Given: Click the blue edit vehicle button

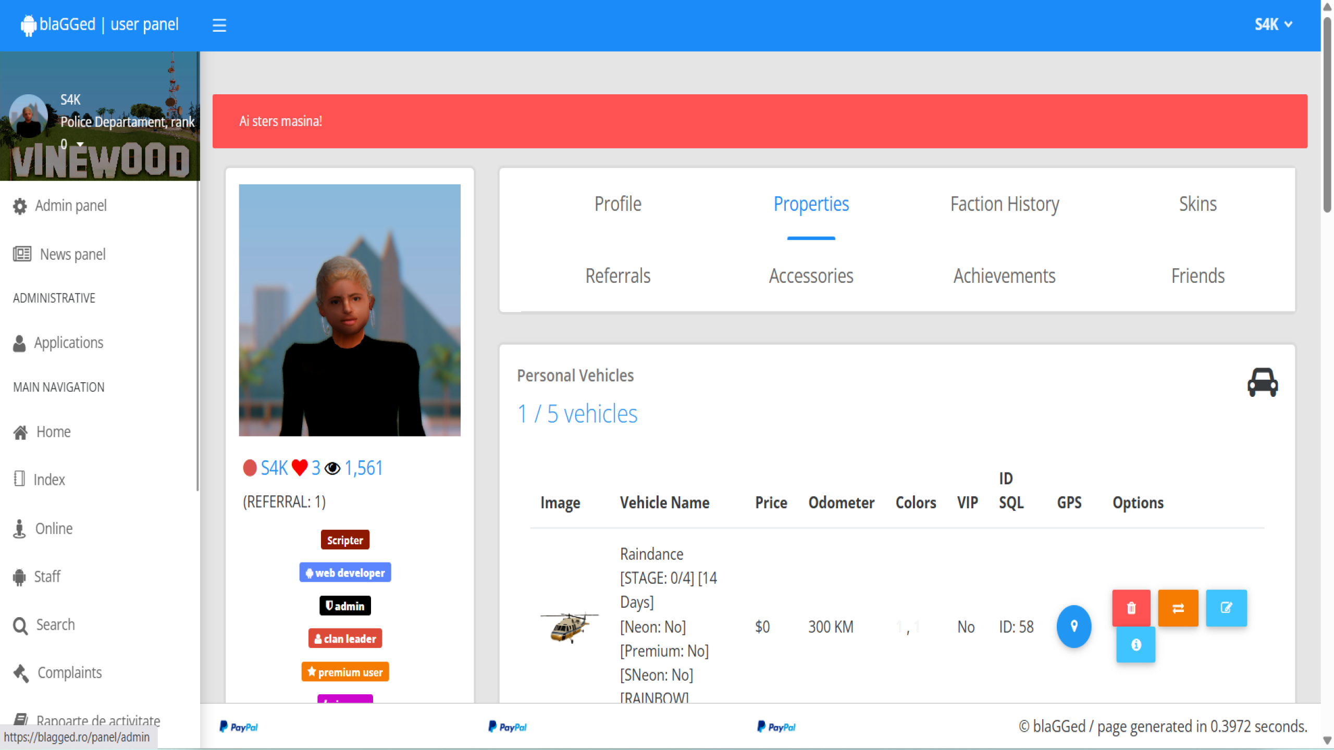Looking at the screenshot, I should pos(1226,608).
